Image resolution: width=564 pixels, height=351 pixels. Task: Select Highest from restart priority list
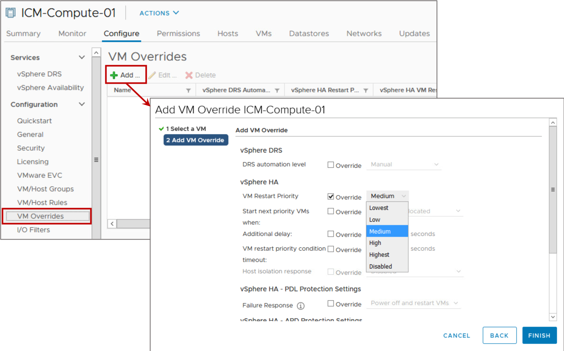click(x=387, y=255)
